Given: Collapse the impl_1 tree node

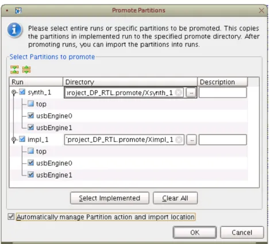Looking at the screenshot, I should [x=14, y=140].
